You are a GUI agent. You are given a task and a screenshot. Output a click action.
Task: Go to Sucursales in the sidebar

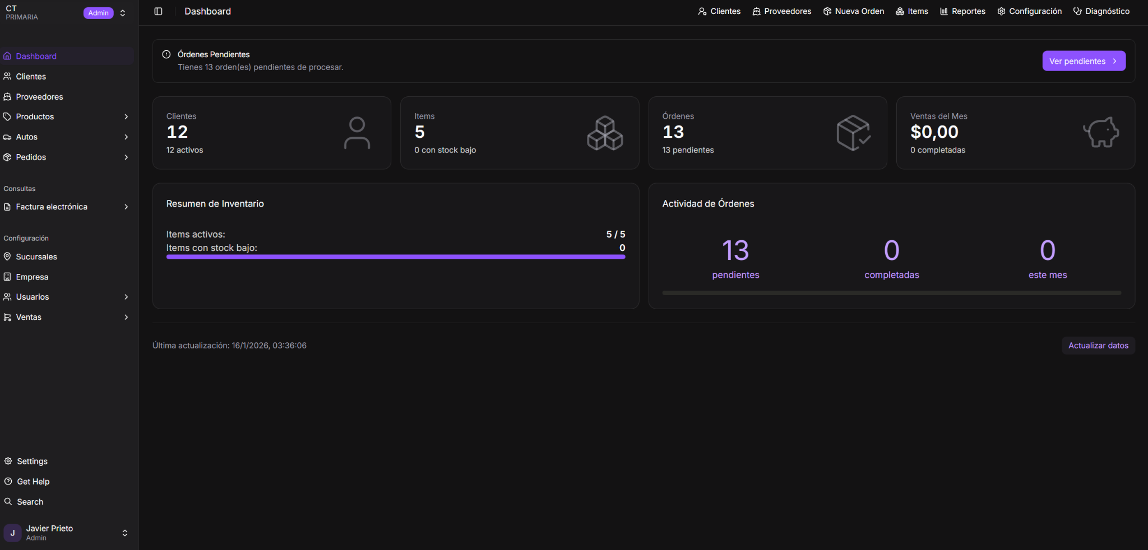tap(36, 257)
